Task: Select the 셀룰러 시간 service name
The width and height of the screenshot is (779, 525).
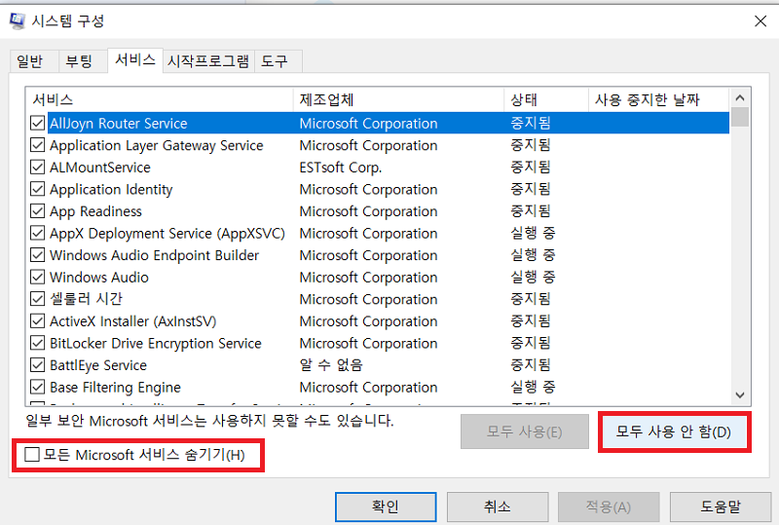Action: pos(86,299)
